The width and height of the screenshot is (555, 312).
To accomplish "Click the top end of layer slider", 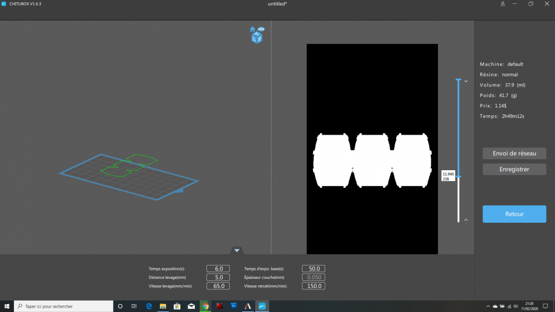I will point(458,80).
